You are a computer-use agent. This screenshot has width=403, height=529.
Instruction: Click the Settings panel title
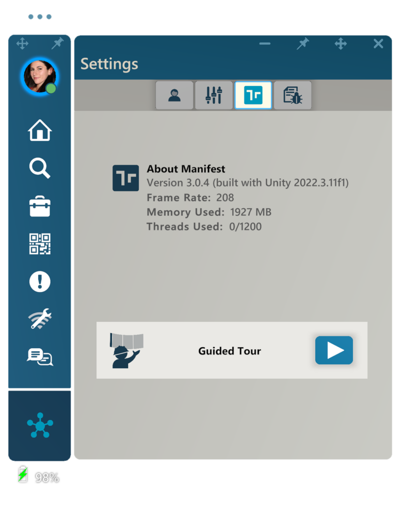109,64
